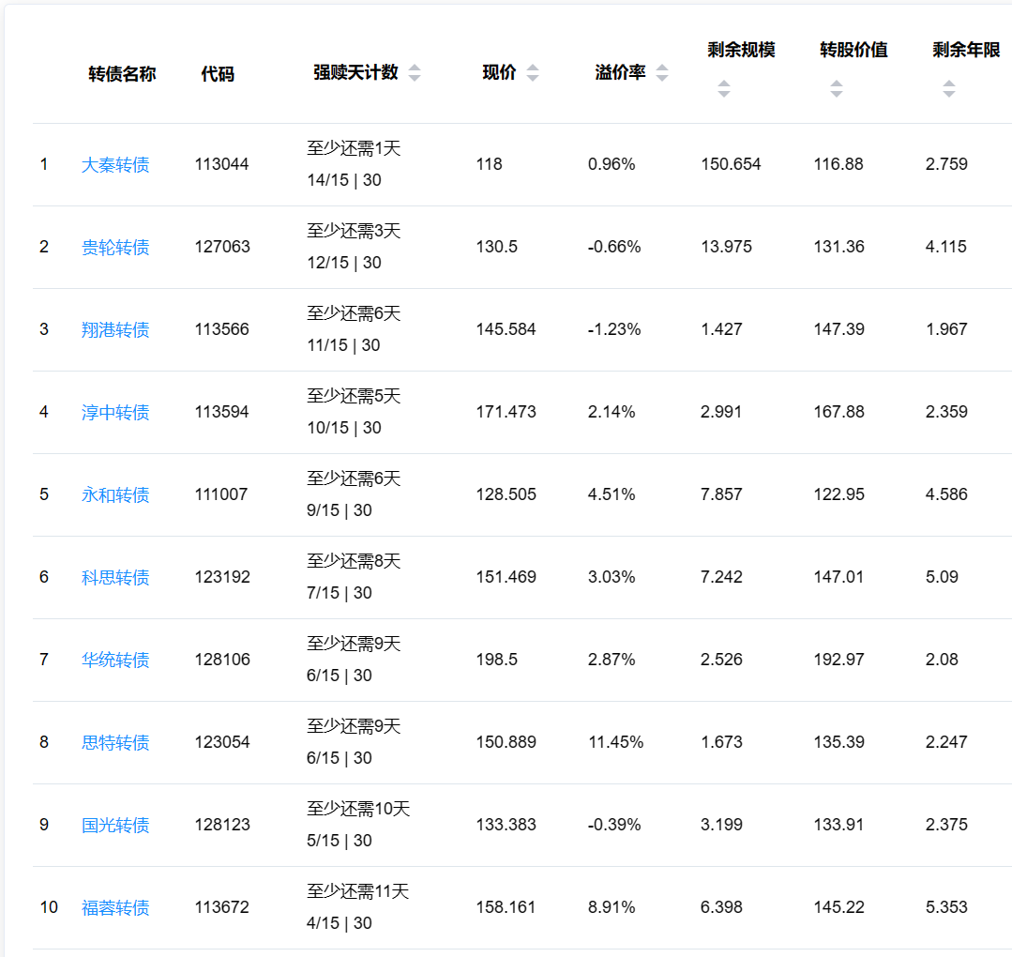
Task: Click the 11.45% premium rate cell
Action: pos(615,742)
